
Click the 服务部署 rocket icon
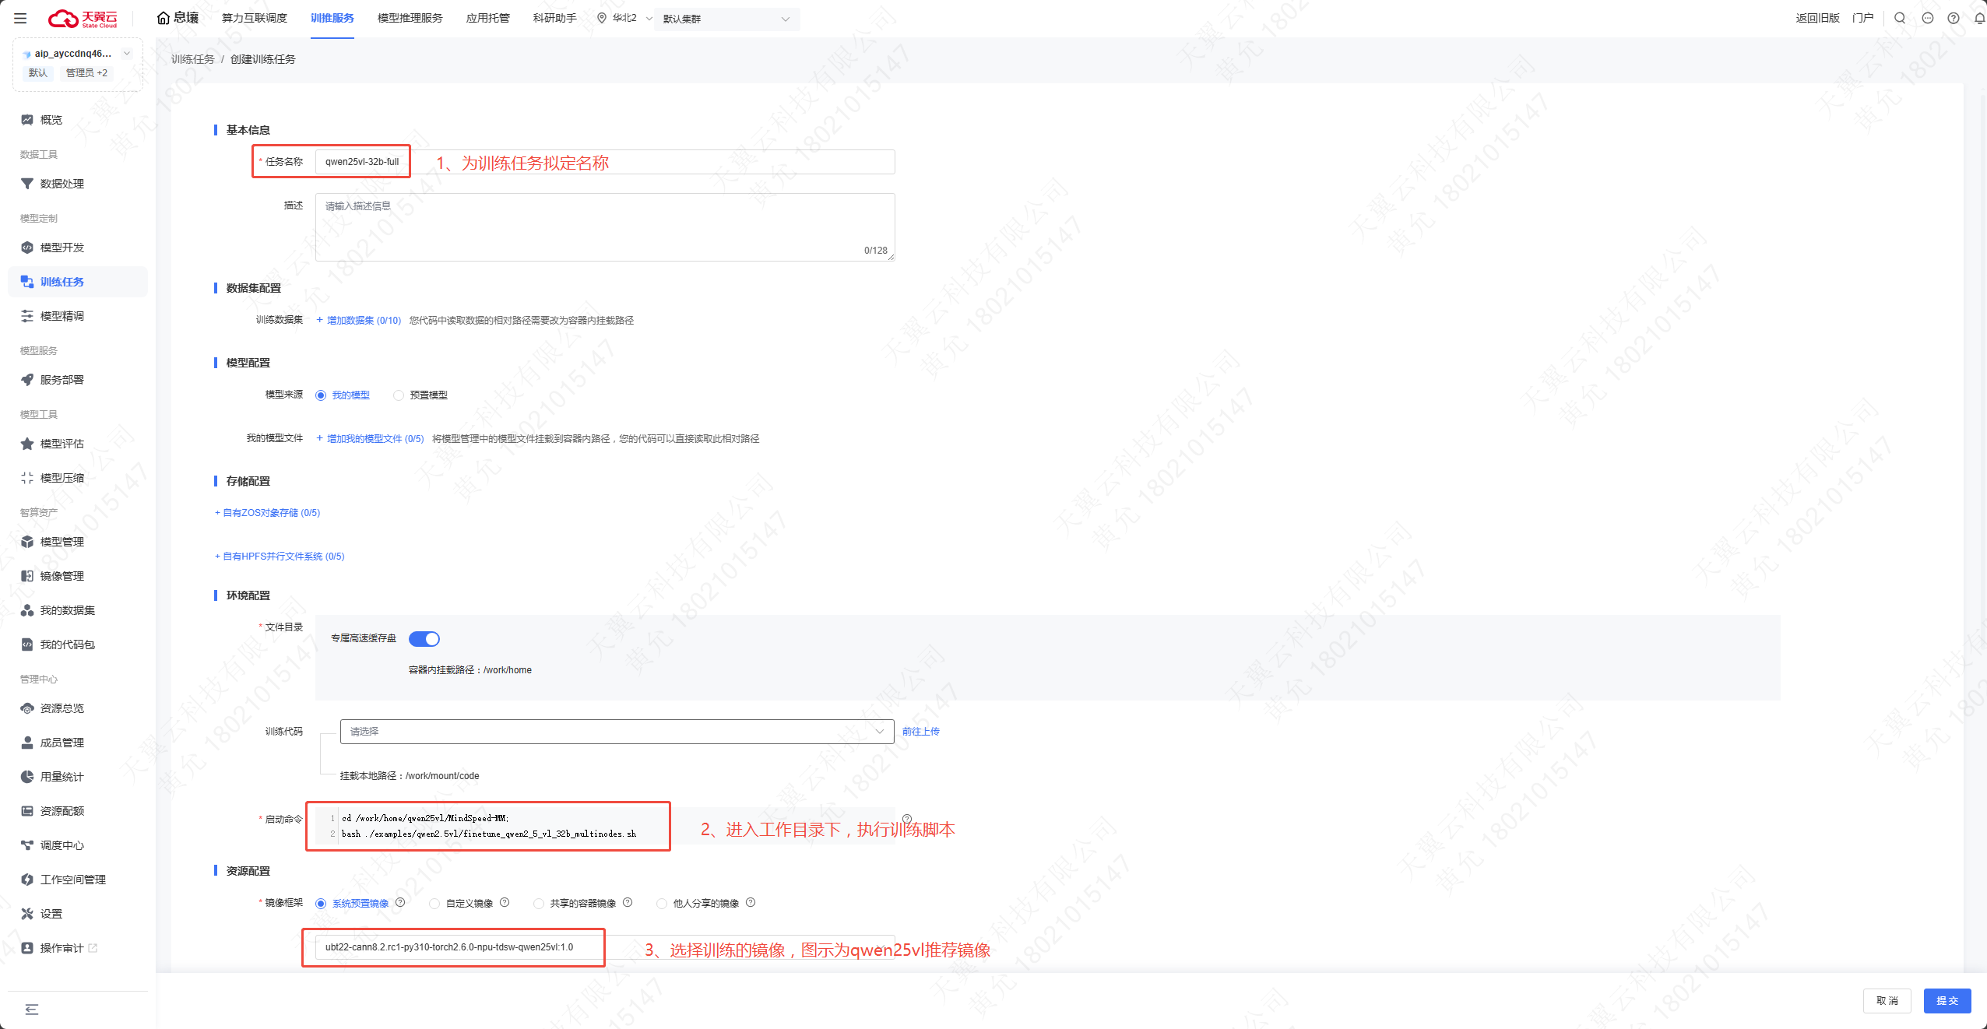[27, 380]
